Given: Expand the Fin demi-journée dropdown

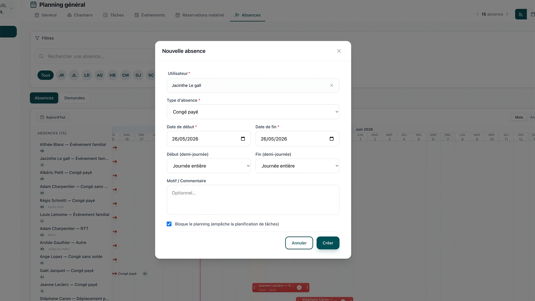Looking at the screenshot, I should 297,166.
